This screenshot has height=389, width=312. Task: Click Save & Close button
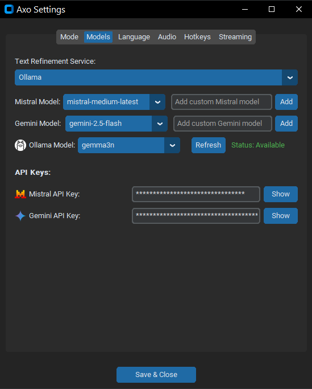pos(156,375)
